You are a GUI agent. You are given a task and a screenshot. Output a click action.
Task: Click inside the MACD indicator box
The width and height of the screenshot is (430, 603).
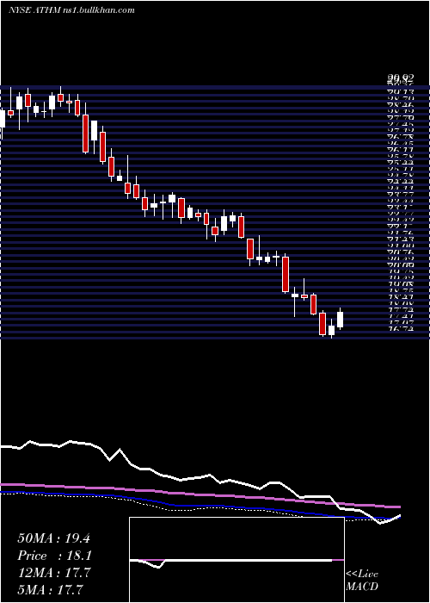pyautogui.click(x=236, y=560)
